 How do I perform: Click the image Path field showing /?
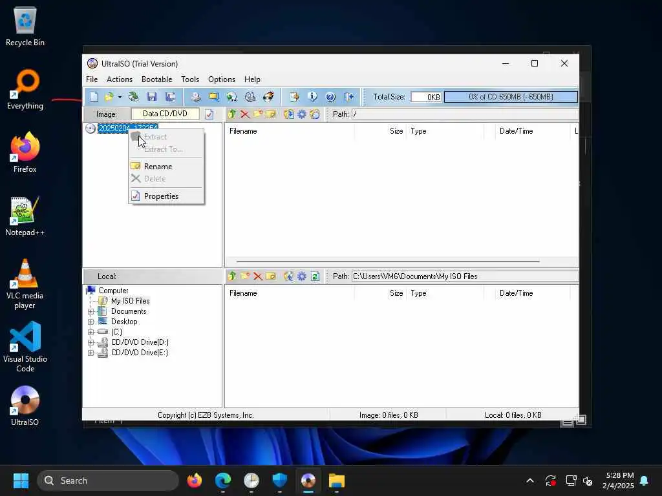[x=465, y=114]
